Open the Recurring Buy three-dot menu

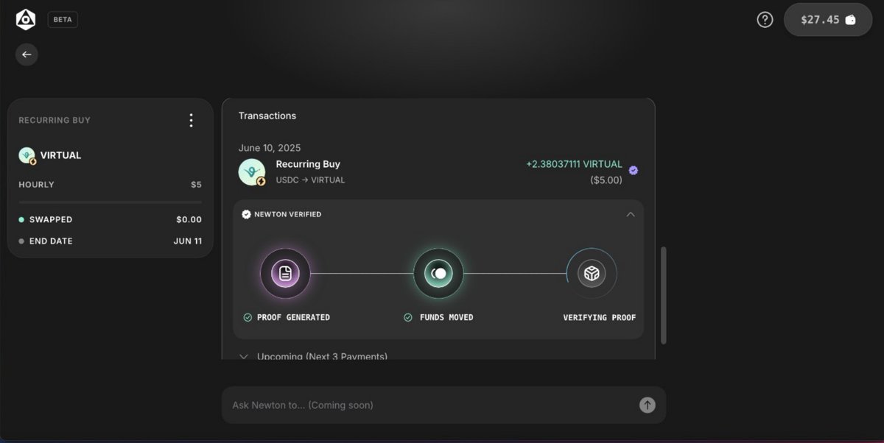pos(191,119)
